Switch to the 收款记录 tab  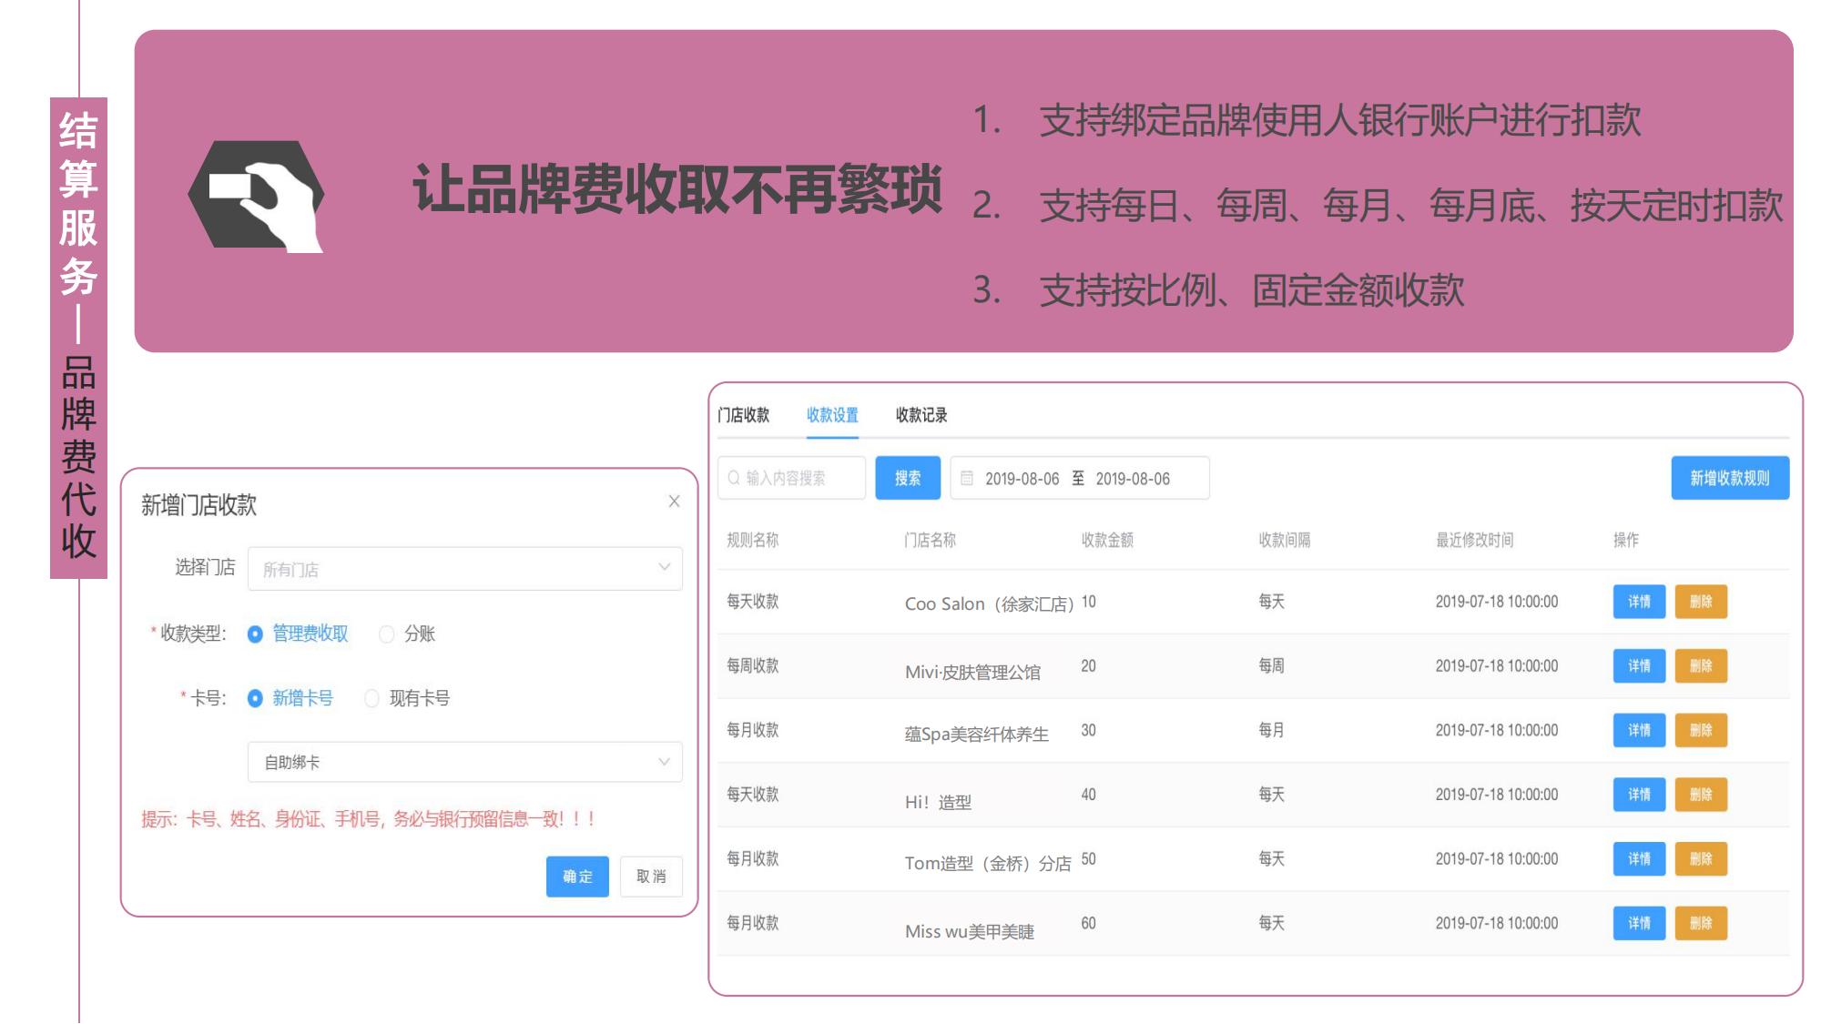pyautogui.click(x=921, y=415)
